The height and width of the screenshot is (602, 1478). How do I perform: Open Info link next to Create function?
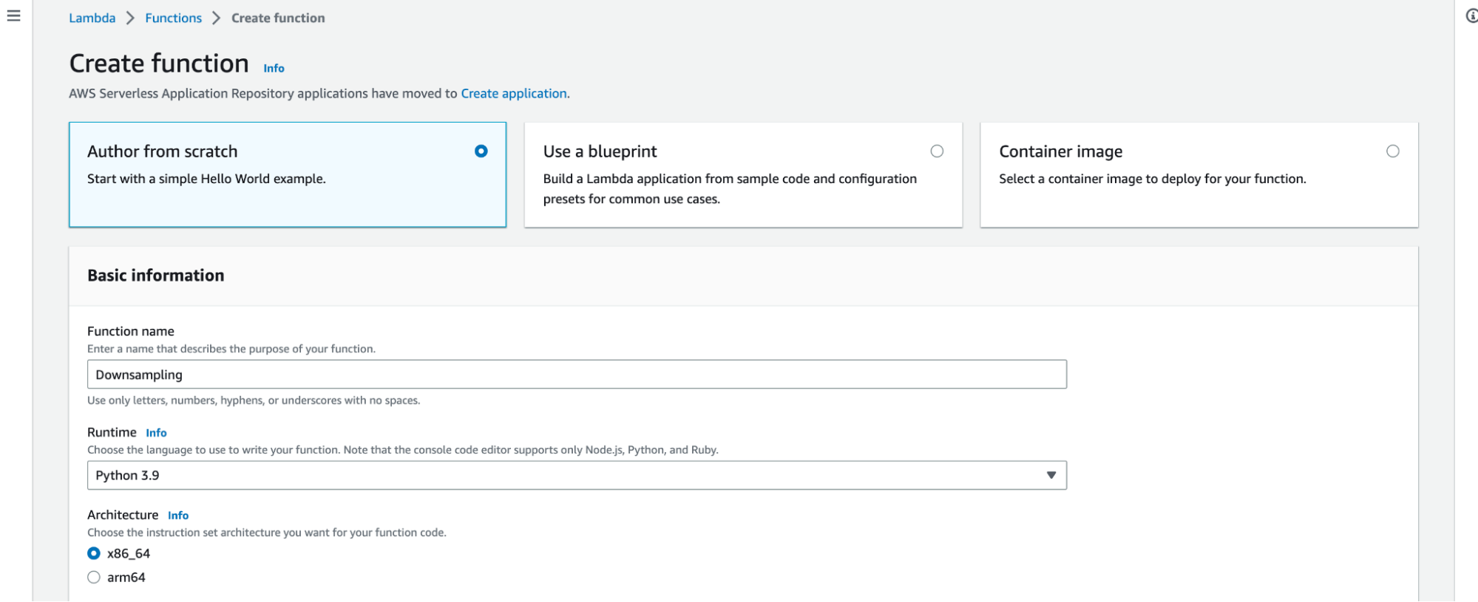click(x=274, y=68)
